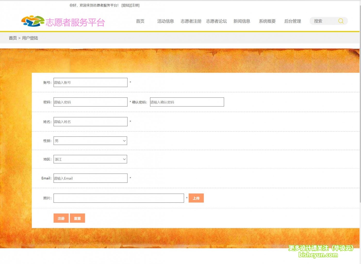Screen dimensions: 361x264
Task: Expand the 地区 region dropdown
Action: pos(90,159)
